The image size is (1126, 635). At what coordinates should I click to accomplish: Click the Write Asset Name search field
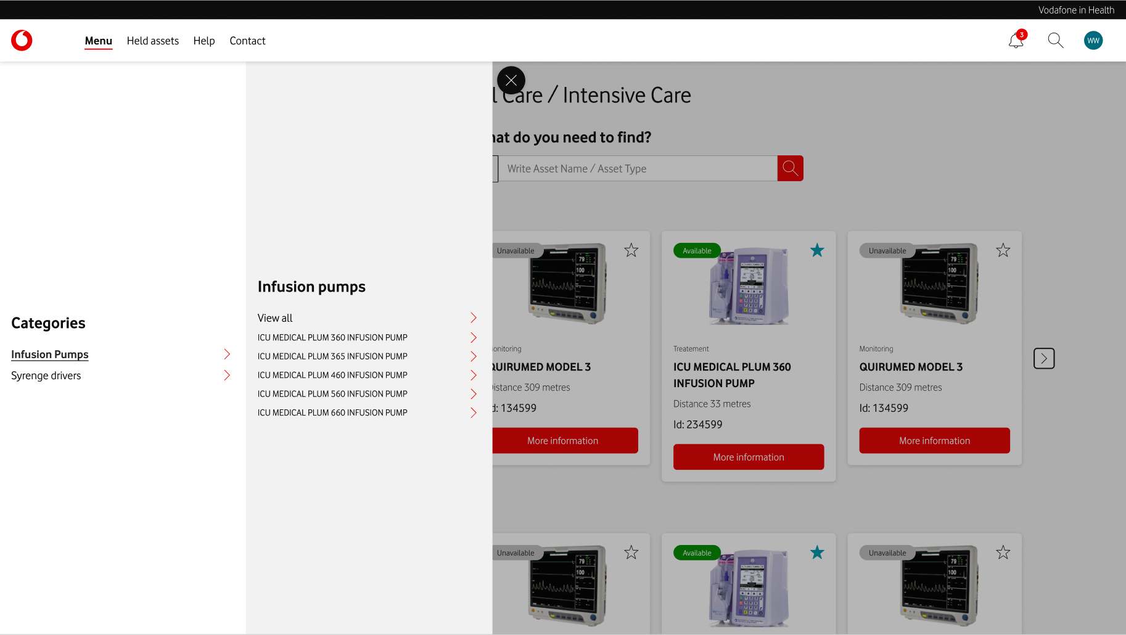pos(638,168)
